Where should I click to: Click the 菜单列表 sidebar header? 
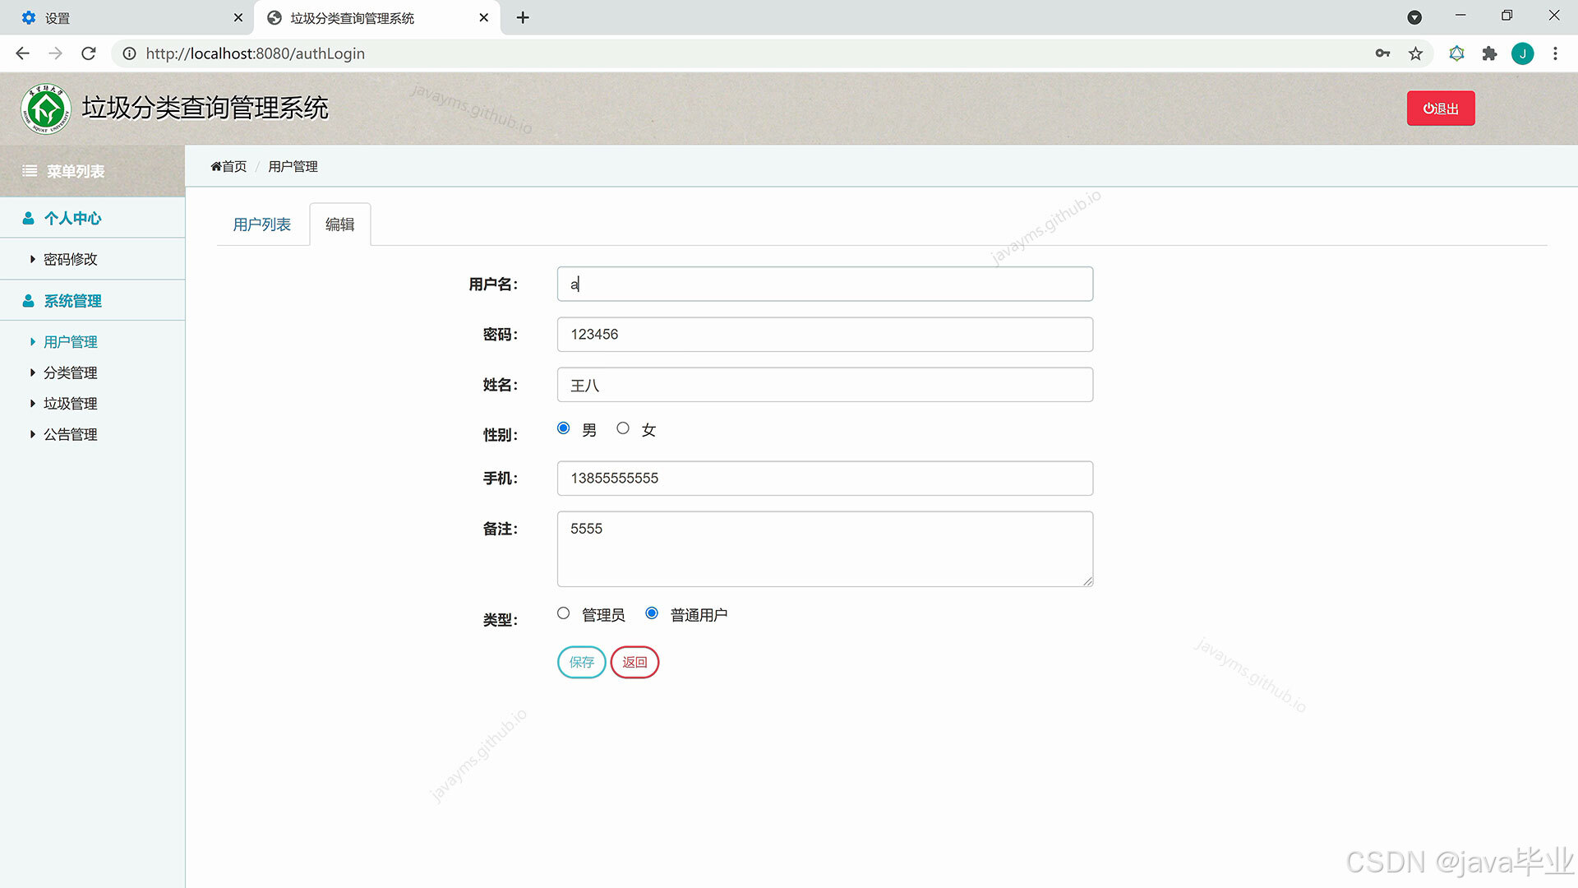click(92, 171)
